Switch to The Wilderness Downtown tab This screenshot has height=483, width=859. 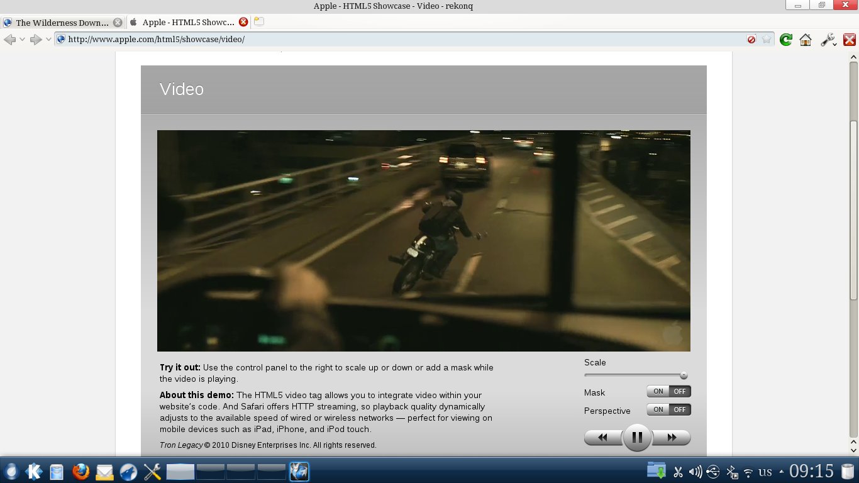tap(62, 23)
